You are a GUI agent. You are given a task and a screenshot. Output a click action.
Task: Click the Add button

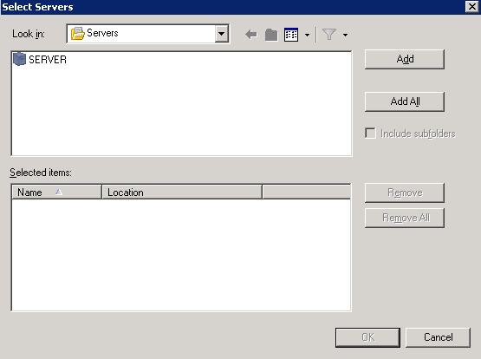(x=405, y=59)
